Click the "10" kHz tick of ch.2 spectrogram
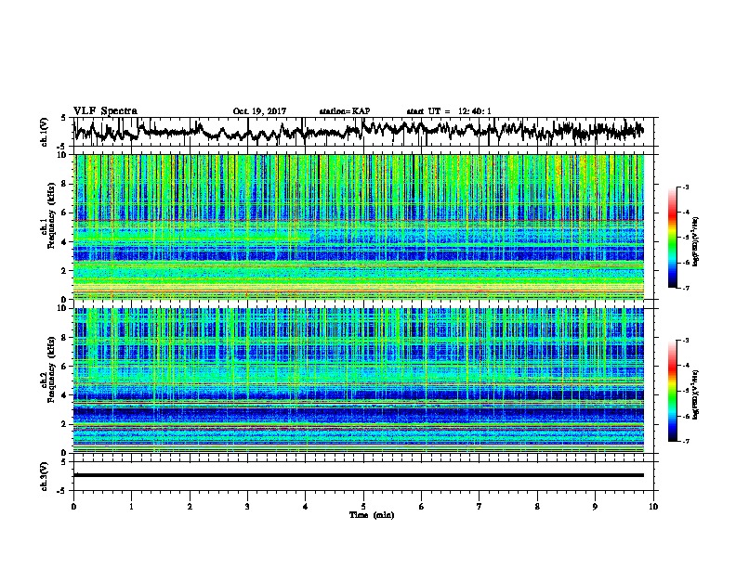The image size is (736, 568). coord(63,308)
